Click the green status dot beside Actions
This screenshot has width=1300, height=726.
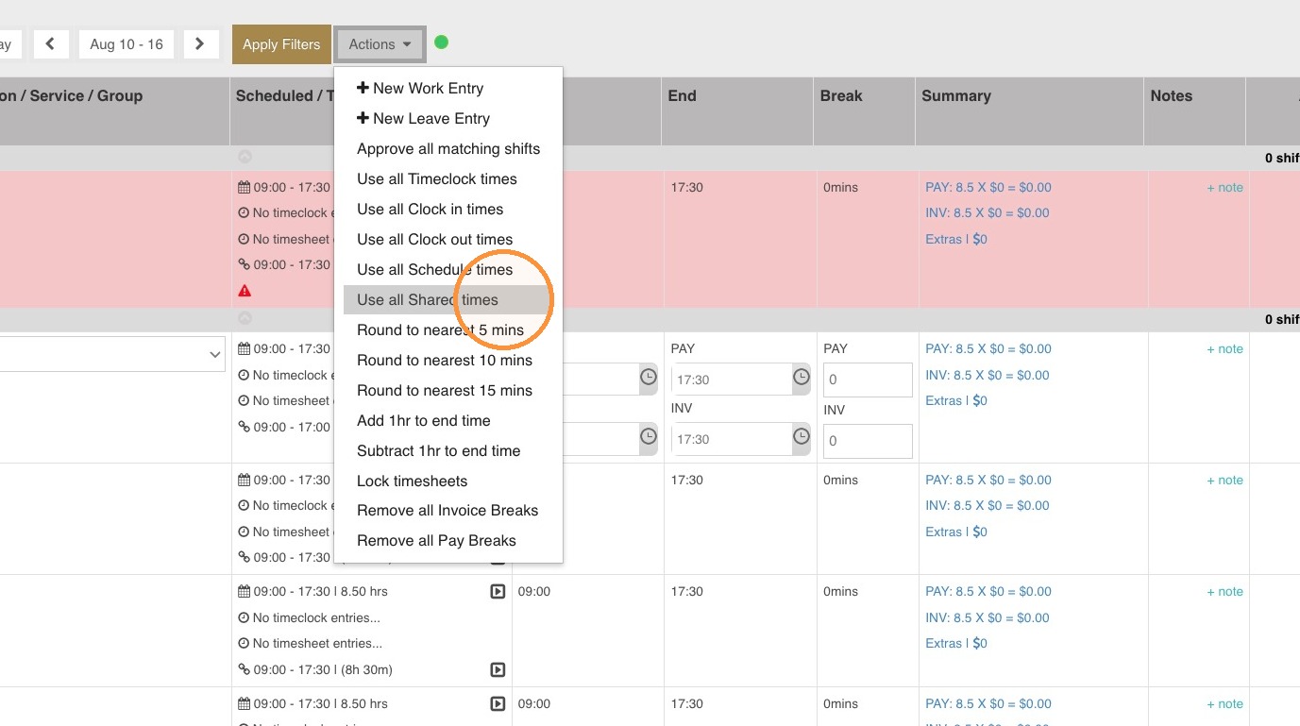441,42
